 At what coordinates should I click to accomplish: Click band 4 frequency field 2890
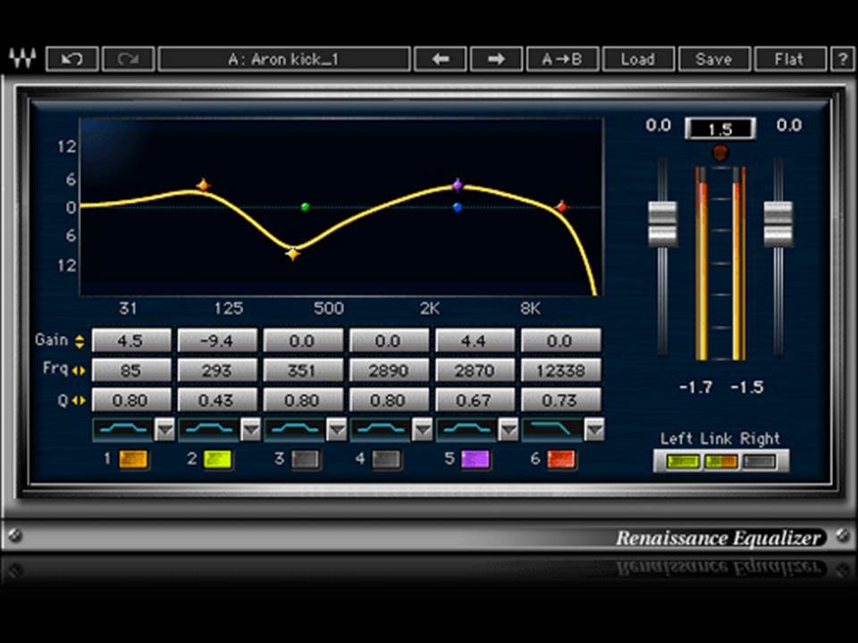389,371
